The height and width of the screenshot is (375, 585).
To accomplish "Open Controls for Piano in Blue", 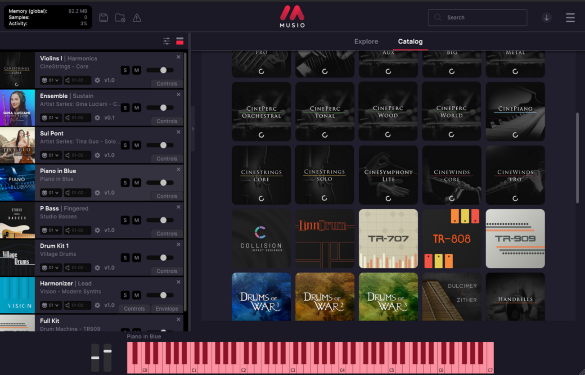I will (166, 196).
